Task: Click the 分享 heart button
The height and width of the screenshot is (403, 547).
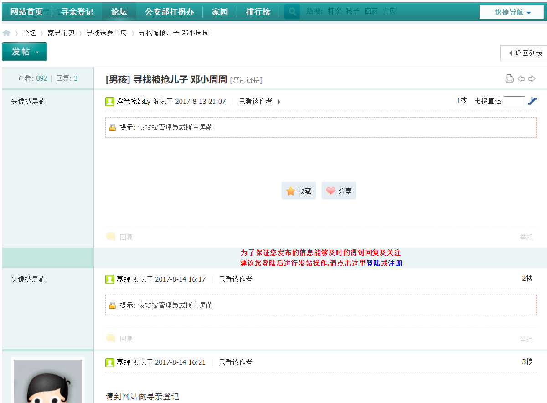Action: [339, 191]
